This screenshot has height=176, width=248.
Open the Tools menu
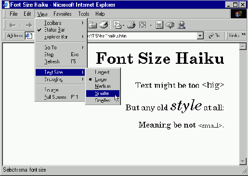point(84,14)
